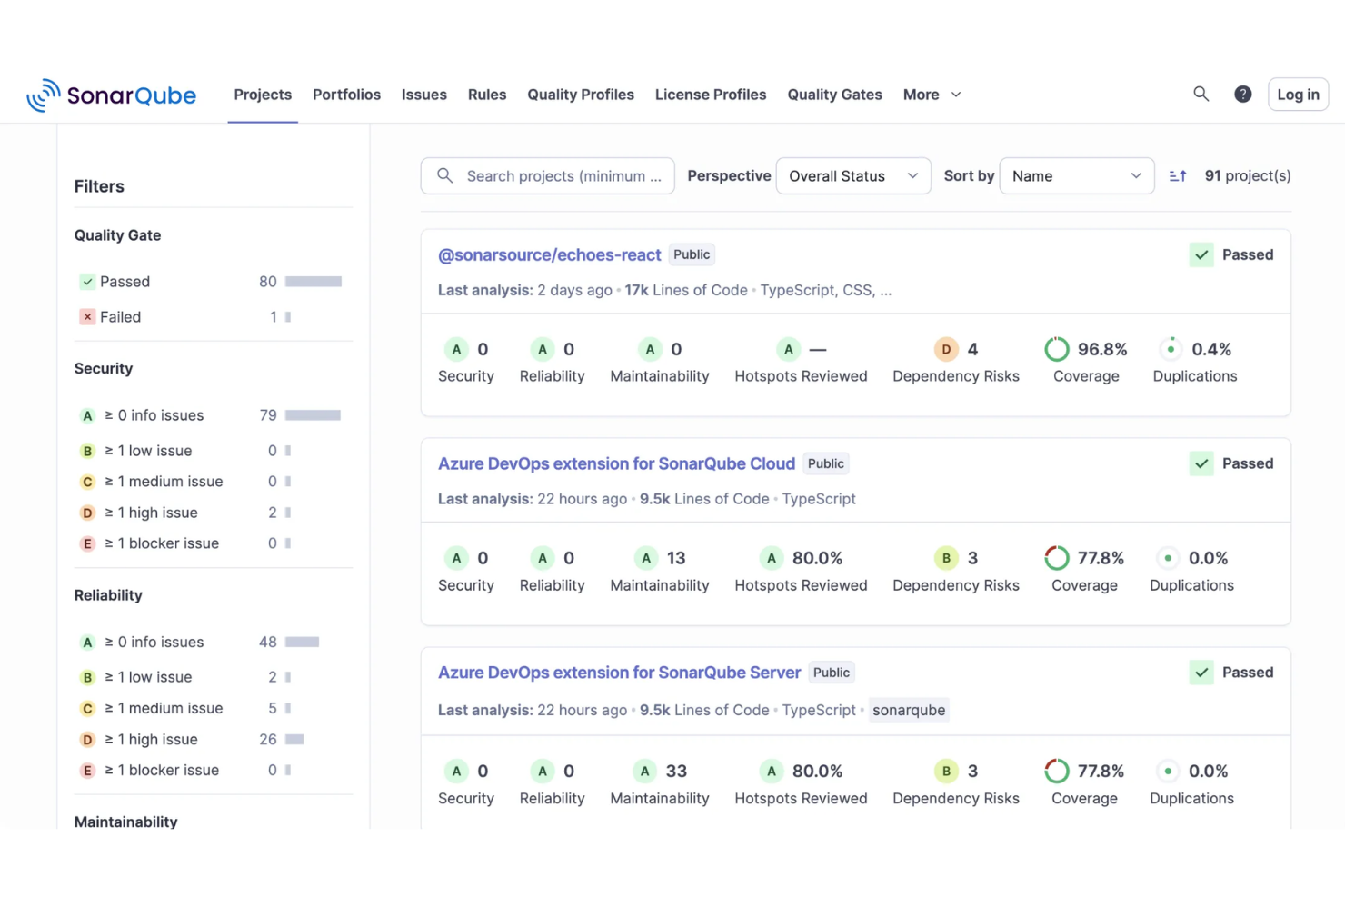Screen dimensions: 1345x897
Task: Filter by Passed quality gate
Action: 125,281
